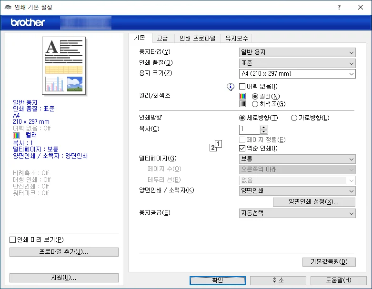372x289 pixels.
Task: Open the 멀티페이지 dropdown showing 보통
Action: [297, 159]
